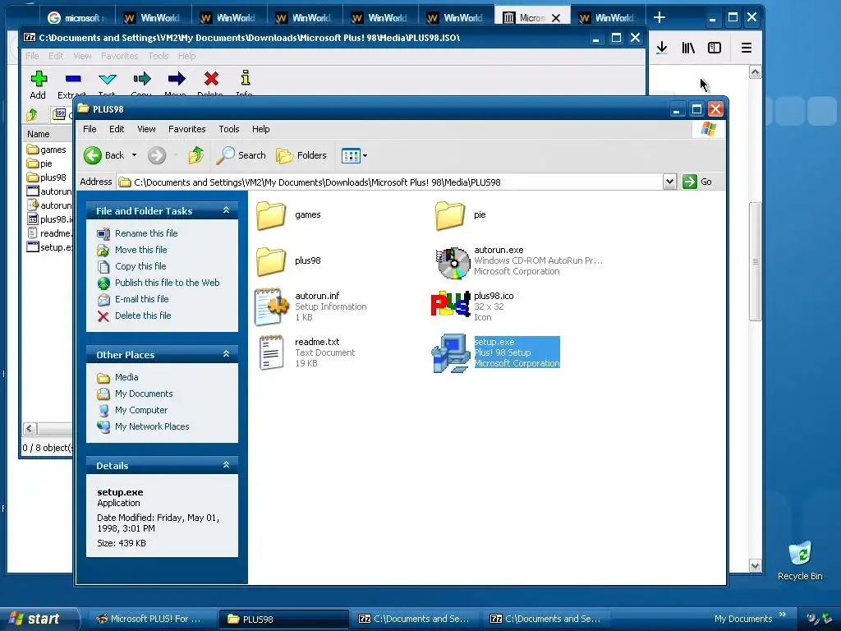The width and height of the screenshot is (841, 631).
Task: Click the Up folder icon in Explorer toolbar
Action: pos(195,155)
